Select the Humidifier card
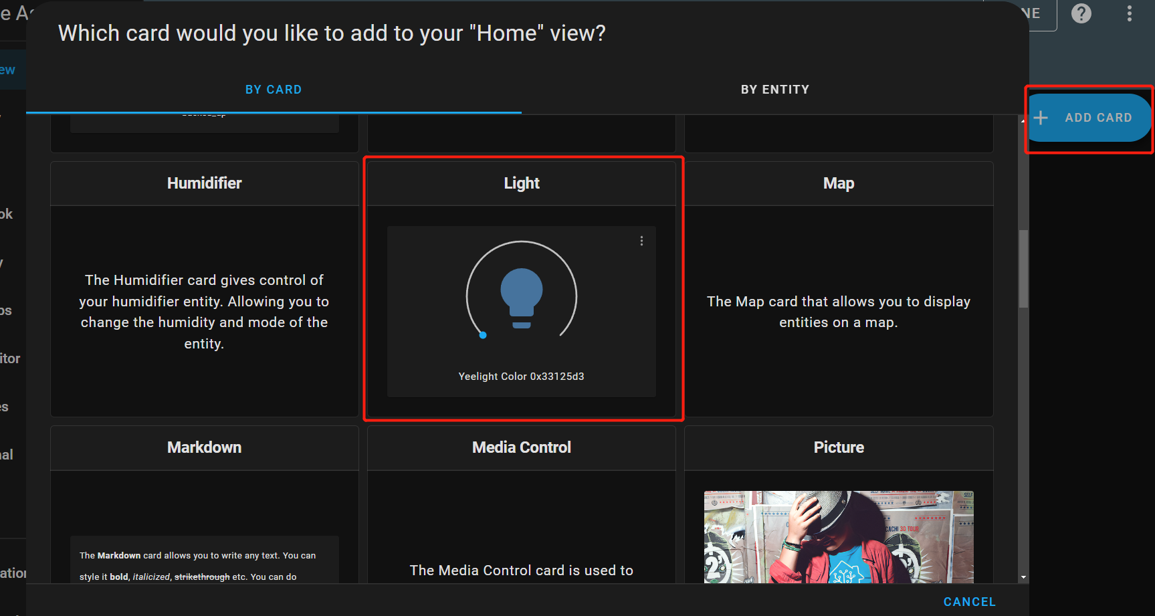Viewport: 1155px width, 616px height. pyautogui.click(x=205, y=289)
